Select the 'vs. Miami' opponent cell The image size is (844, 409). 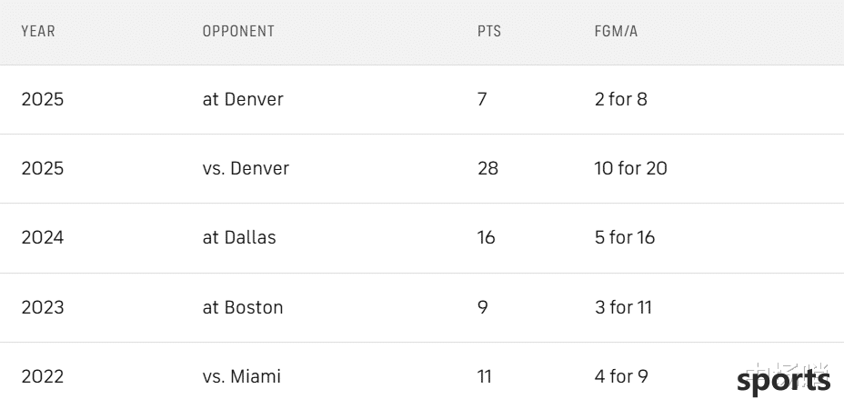point(242,376)
